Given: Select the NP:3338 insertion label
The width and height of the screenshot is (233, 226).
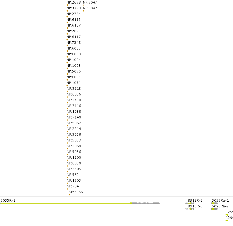Looking at the screenshot, I should [74, 8].
